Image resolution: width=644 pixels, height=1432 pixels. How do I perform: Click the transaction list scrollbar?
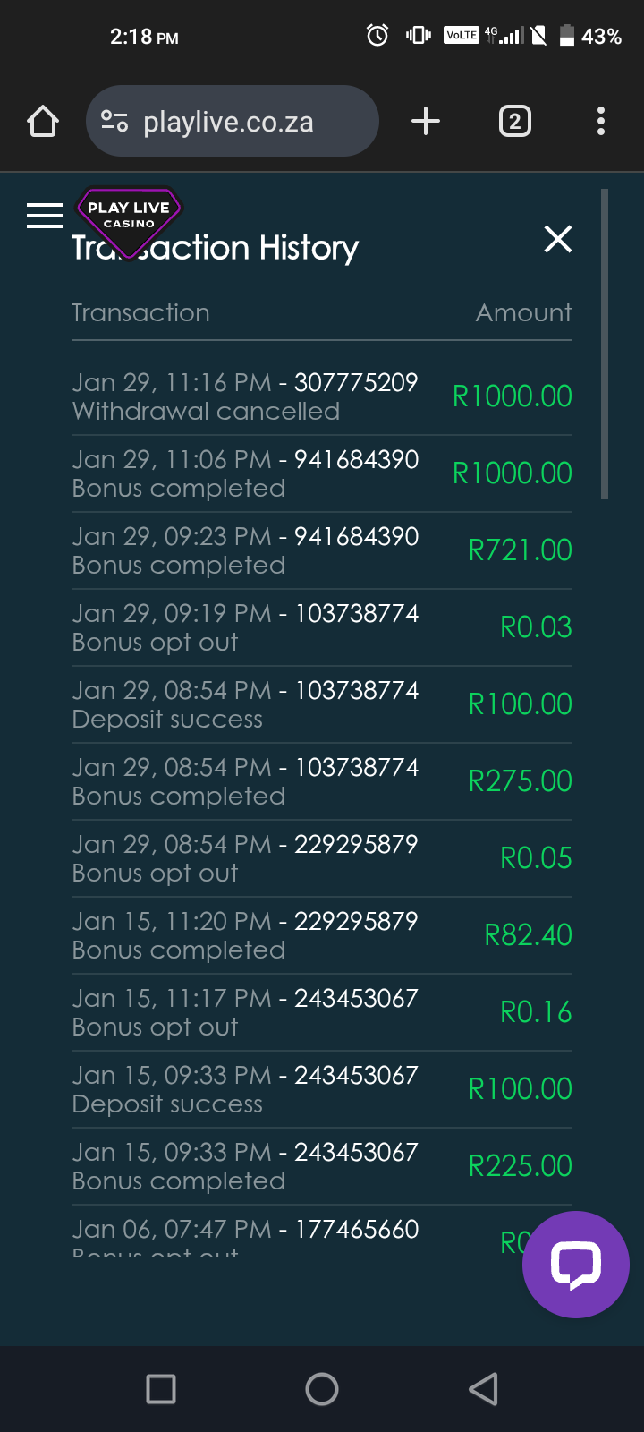(x=605, y=344)
